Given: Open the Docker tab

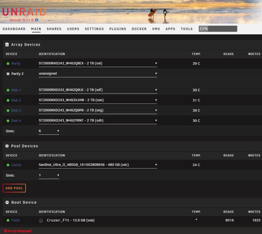Looking at the screenshot, I should coord(139,29).
